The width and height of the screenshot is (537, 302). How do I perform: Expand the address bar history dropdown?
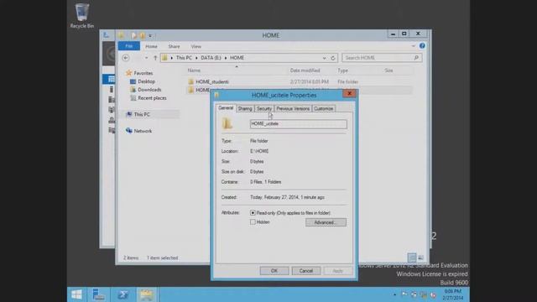click(324, 58)
